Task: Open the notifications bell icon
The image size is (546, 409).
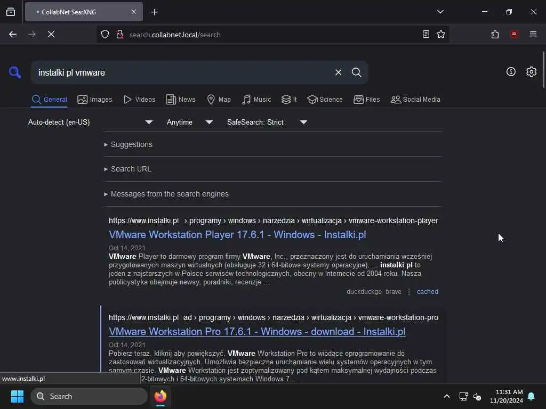Action: [531, 396]
